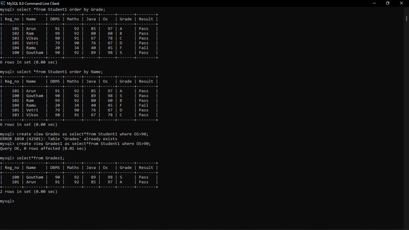409x230 pixels.
Task: Click the MySQL icon in the title bar
Action: (x=3, y=3)
